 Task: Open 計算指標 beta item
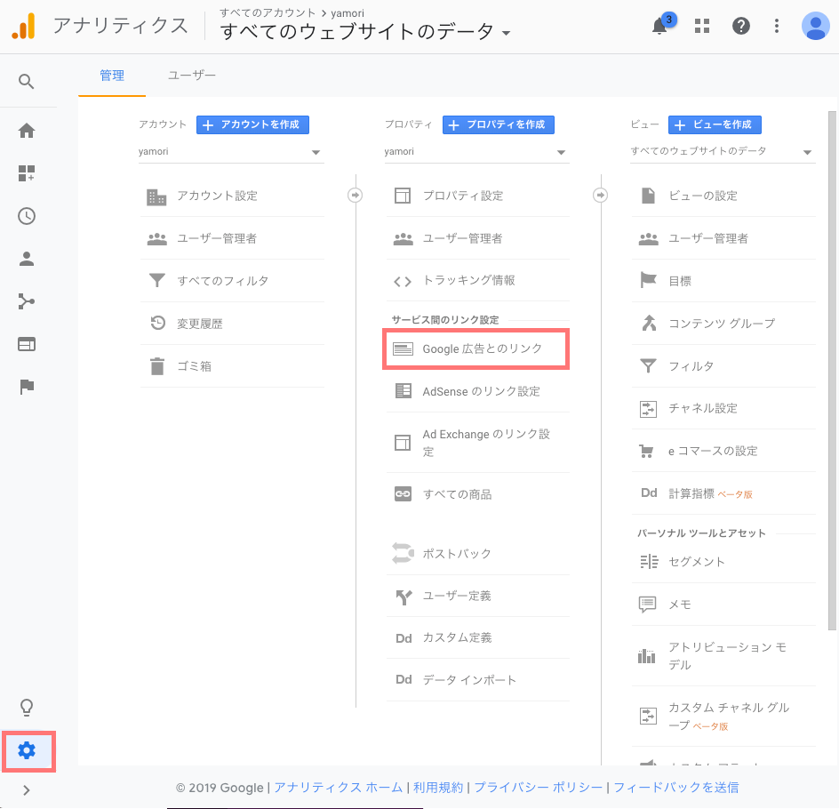point(723,494)
